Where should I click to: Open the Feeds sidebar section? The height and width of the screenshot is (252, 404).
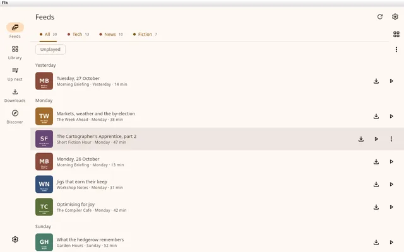(15, 30)
